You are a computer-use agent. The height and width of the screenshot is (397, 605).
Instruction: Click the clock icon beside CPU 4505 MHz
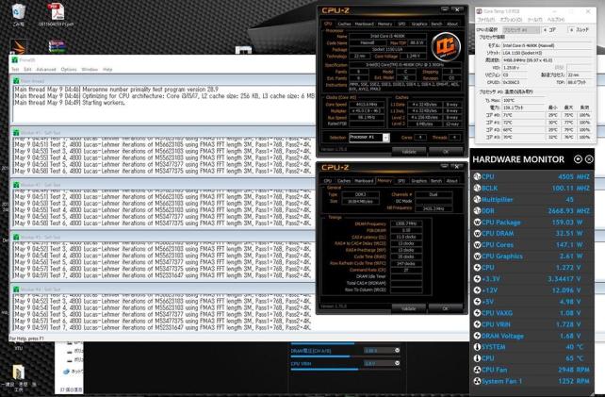pos(477,176)
